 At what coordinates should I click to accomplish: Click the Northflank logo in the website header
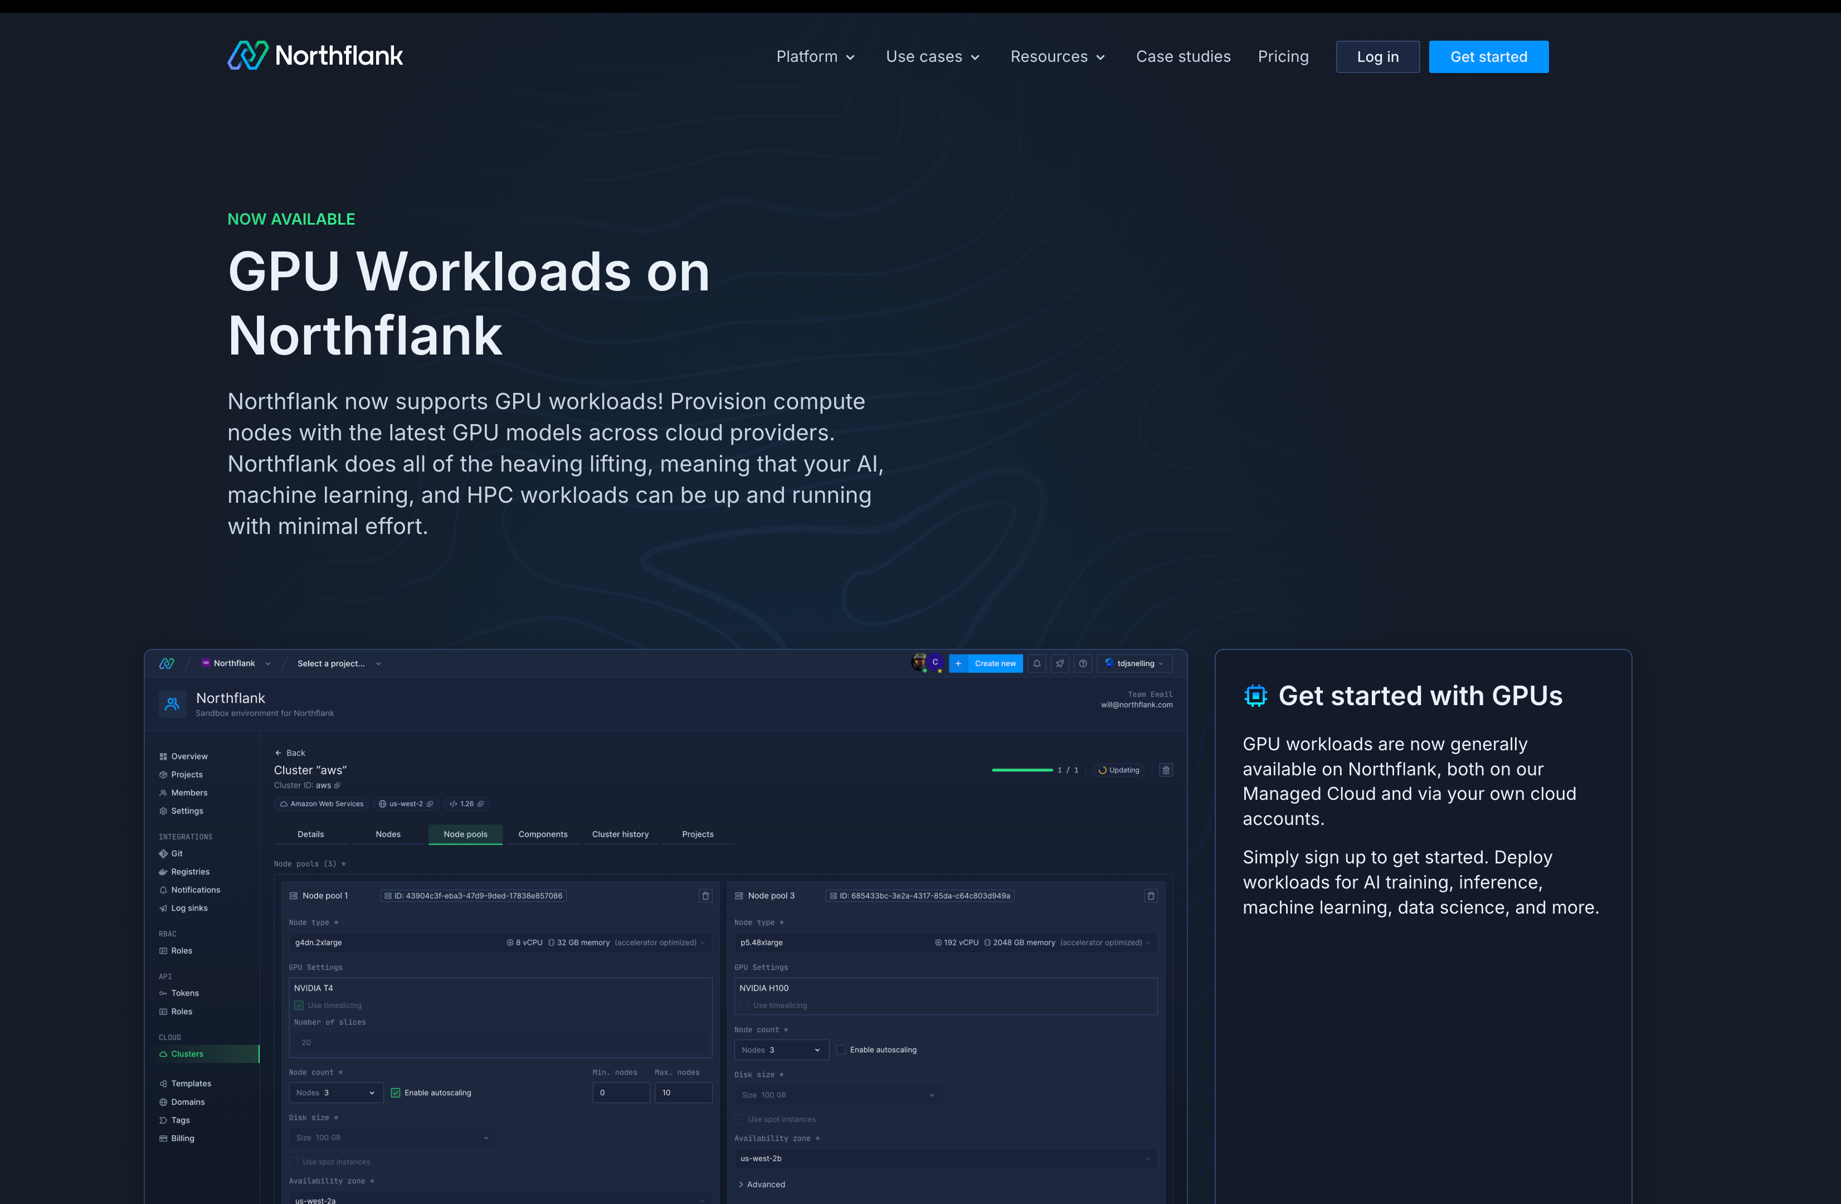point(315,56)
